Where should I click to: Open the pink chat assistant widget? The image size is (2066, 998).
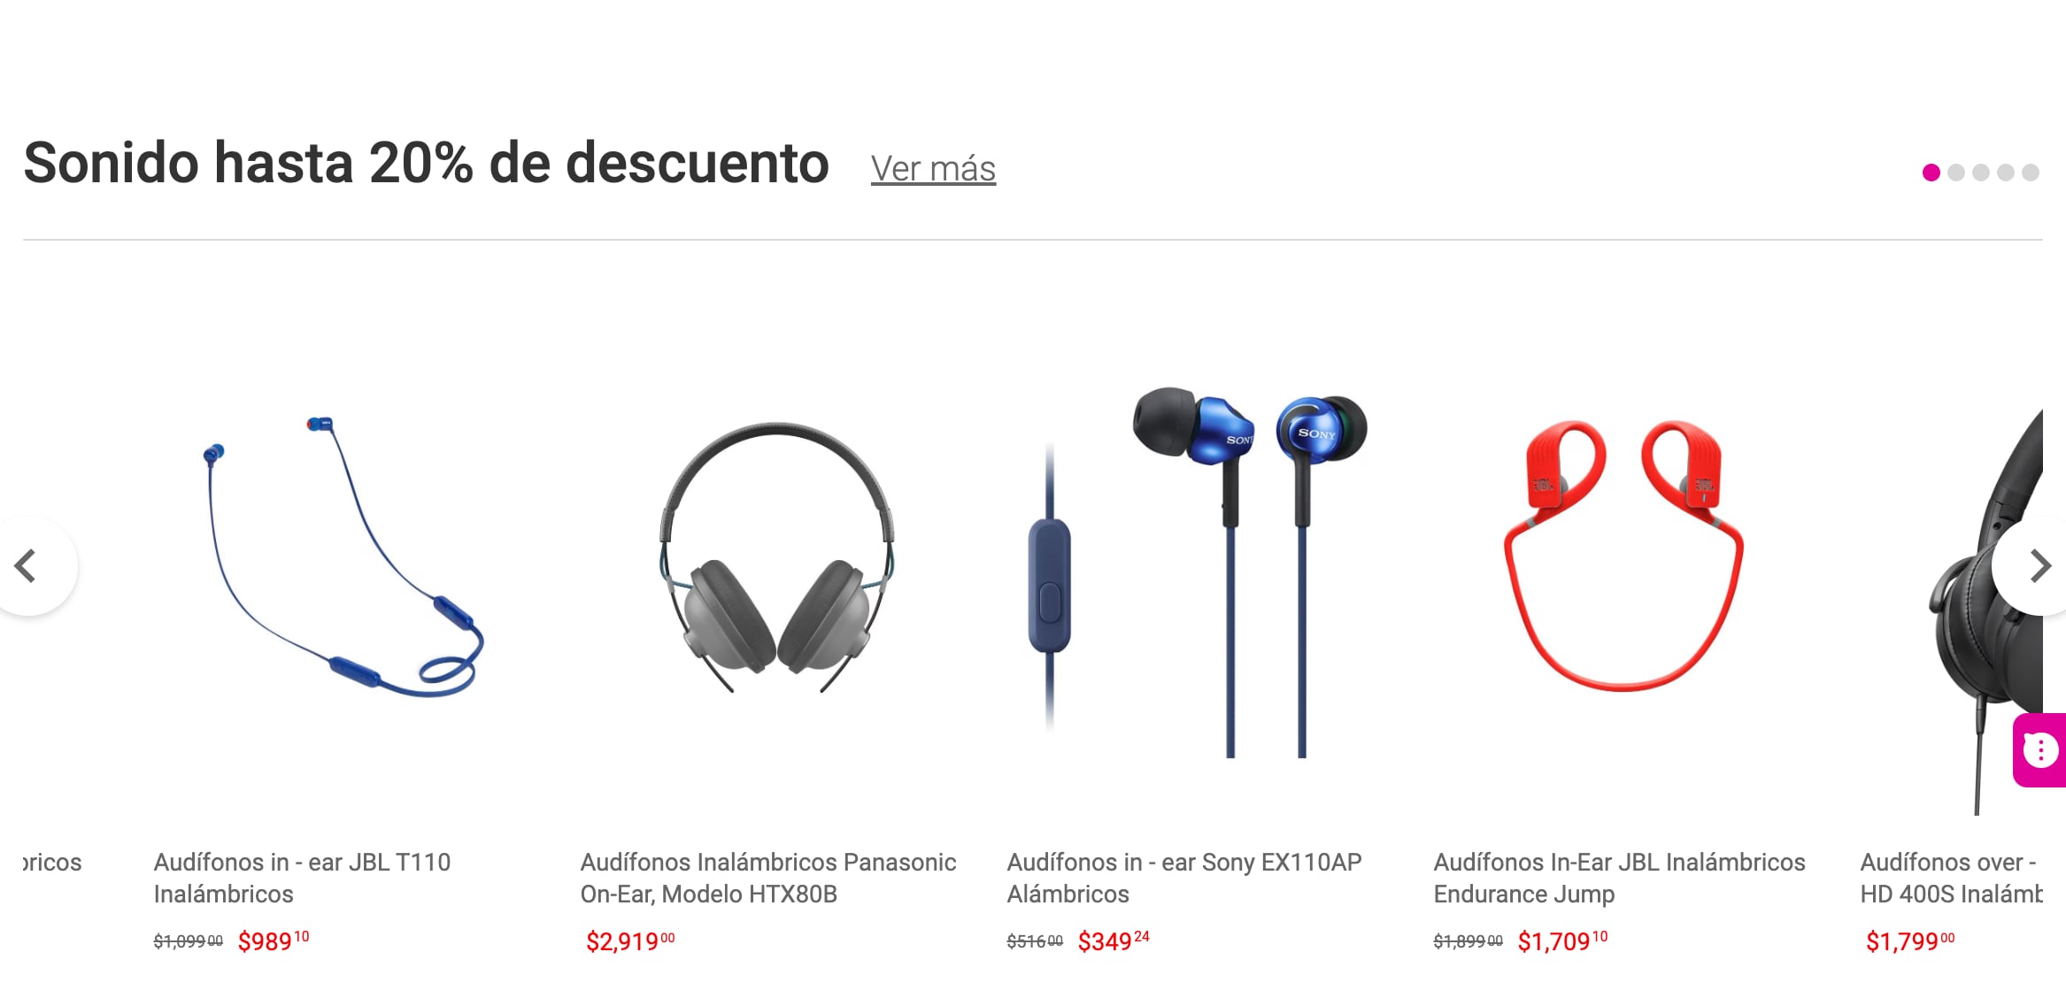point(2040,750)
